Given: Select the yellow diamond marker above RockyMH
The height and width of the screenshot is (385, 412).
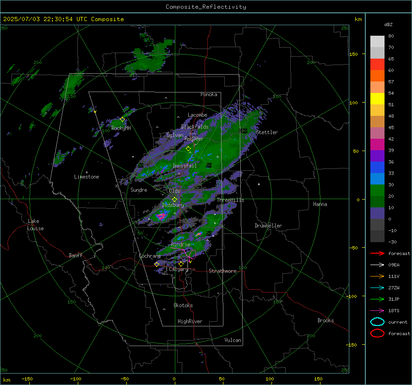Looking at the screenshot, I should pos(122,119).
